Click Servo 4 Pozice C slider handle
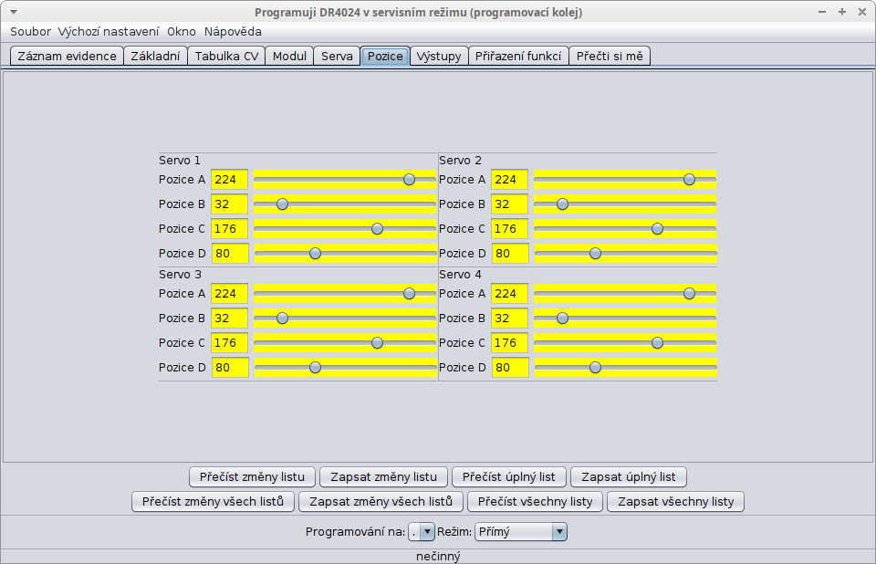876x564 pixels. pos(657,343)
